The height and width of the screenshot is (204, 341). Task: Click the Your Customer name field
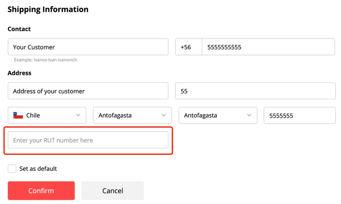point(88,47)
